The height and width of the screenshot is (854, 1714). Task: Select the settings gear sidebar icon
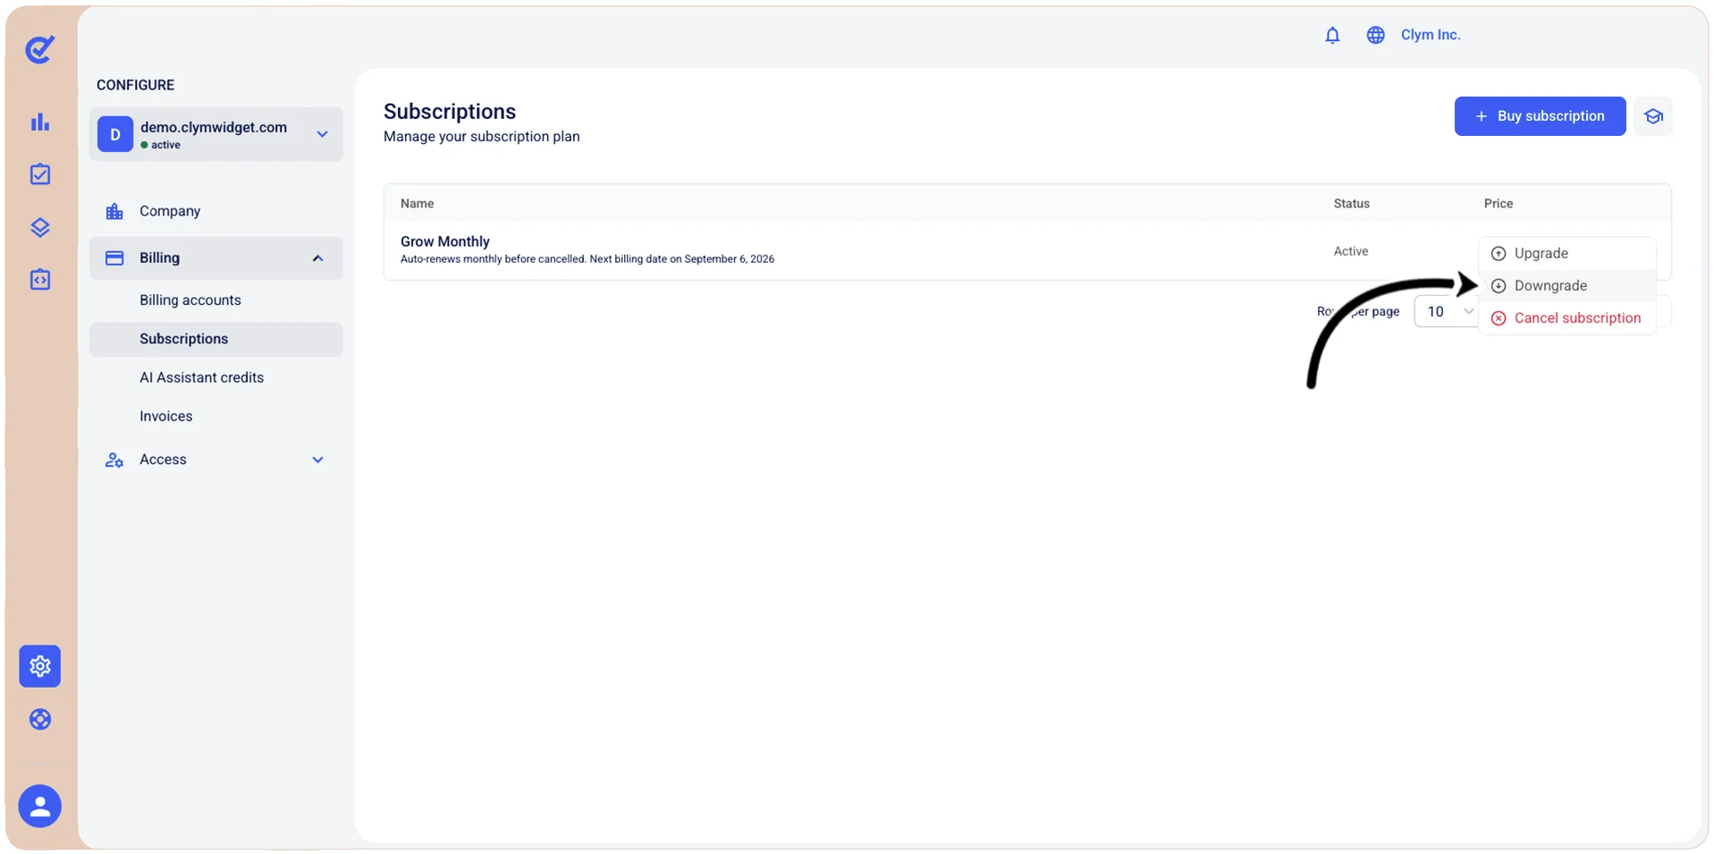40,666
